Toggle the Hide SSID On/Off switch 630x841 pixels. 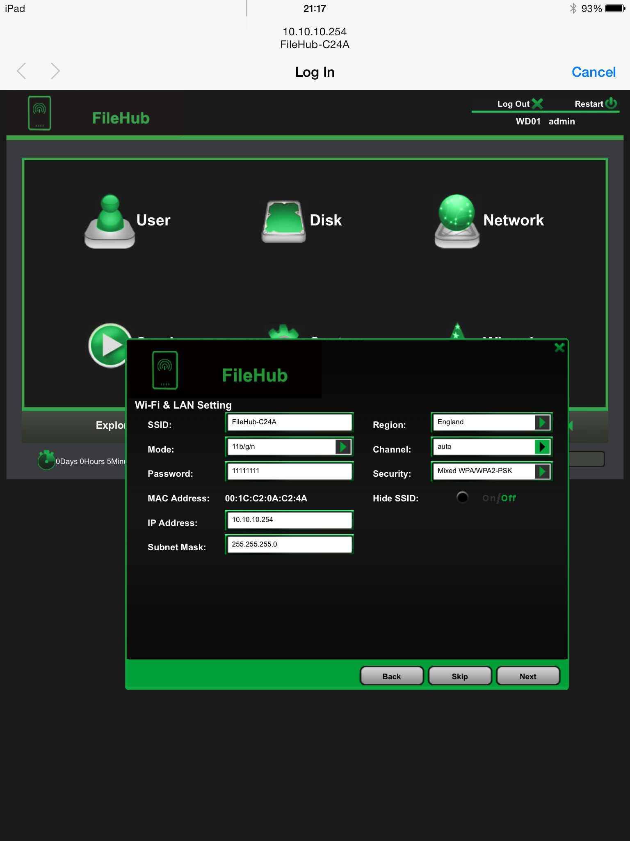click(462, 497)
